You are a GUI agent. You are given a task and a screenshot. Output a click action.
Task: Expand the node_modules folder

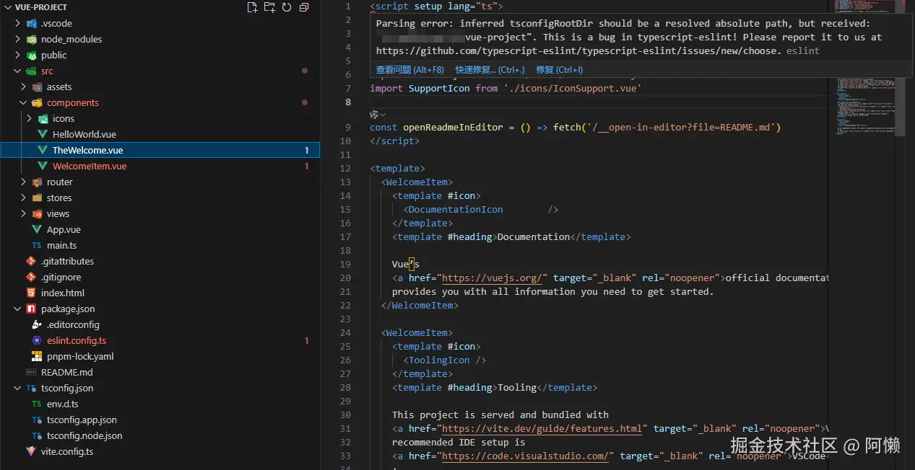18,39
